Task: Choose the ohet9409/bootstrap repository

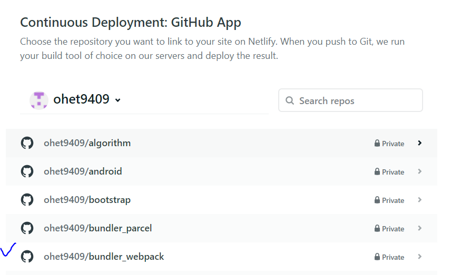Action: (x=221, y=200)
